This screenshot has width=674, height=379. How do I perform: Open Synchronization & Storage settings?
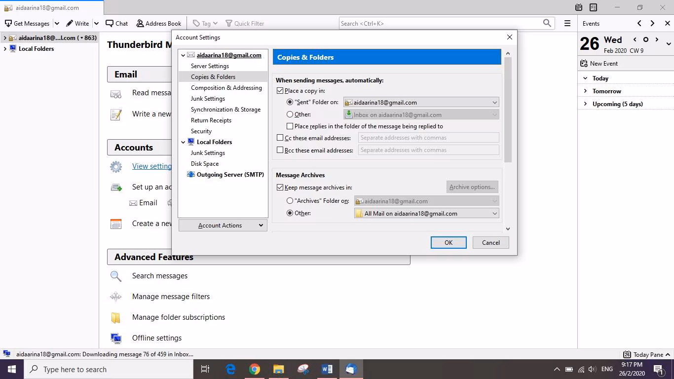click(x=225, y=110)
